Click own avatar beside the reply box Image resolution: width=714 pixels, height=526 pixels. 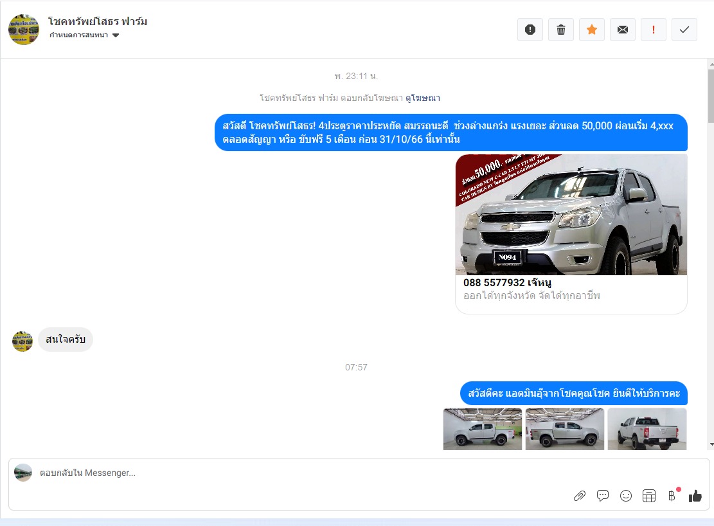(23, 473)
